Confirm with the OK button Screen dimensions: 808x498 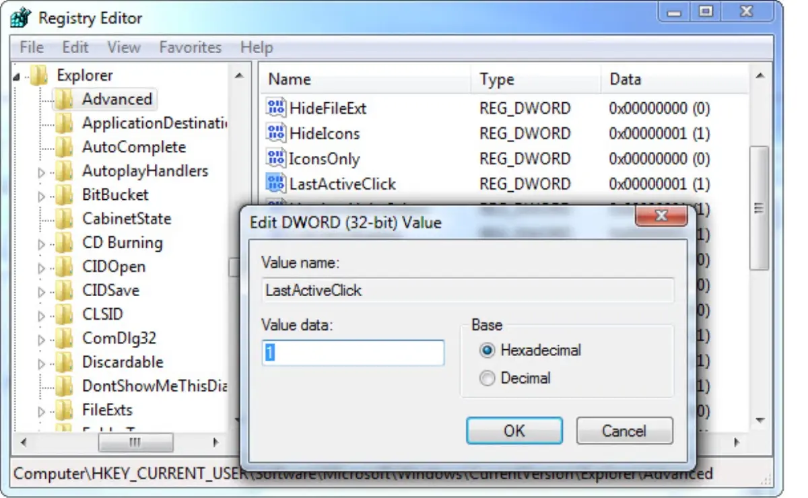pos(514,431)
